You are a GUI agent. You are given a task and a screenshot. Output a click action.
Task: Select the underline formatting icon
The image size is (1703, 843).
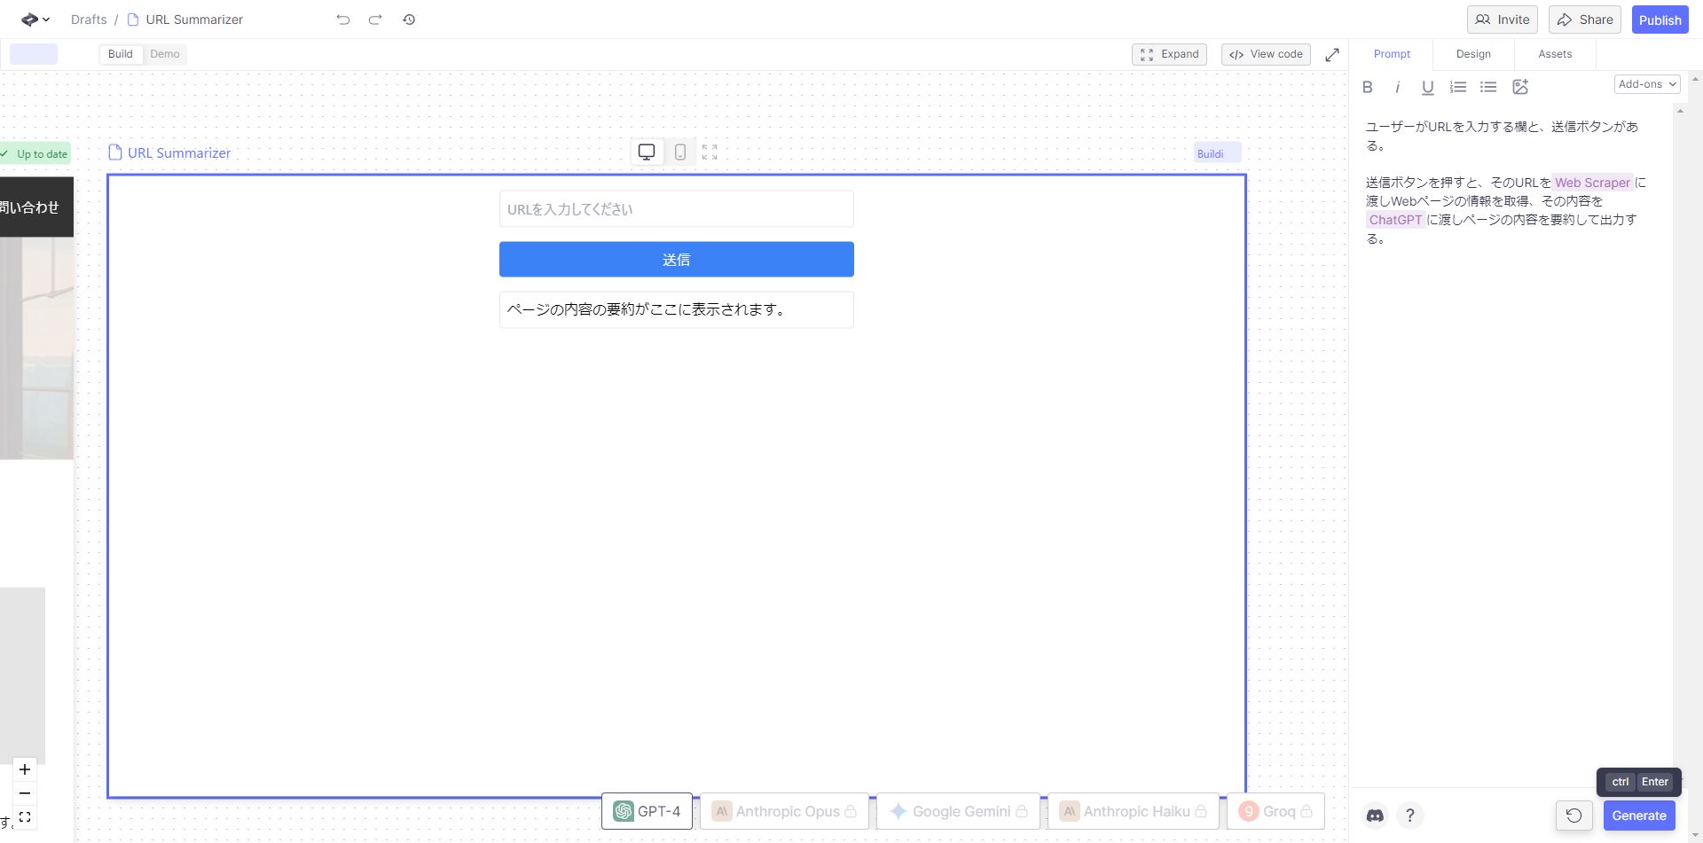click(1427, 87)
